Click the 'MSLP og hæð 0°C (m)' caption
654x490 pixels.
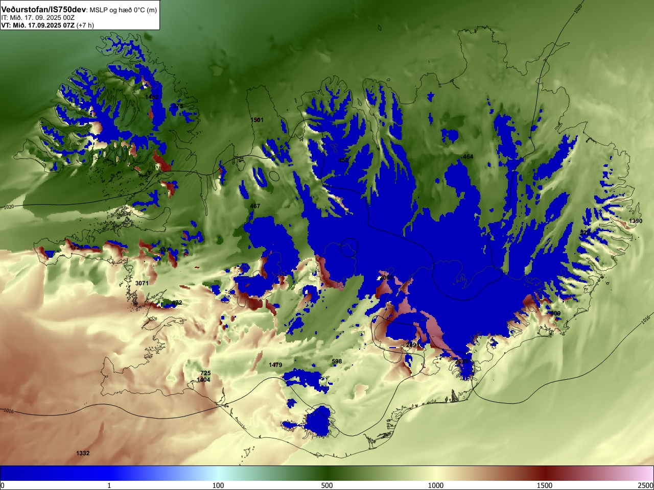coord(123,10)
